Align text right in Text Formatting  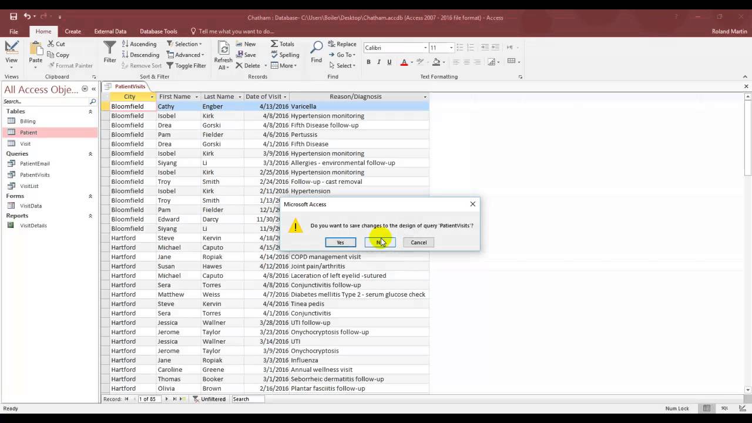pos(478,62)
